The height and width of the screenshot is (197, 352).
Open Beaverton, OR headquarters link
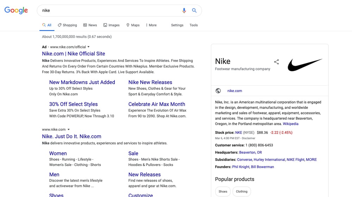click(x=251, y=152)
